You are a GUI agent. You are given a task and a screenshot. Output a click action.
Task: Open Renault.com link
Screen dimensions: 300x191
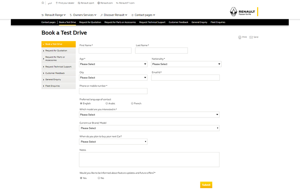pos(105,3)
